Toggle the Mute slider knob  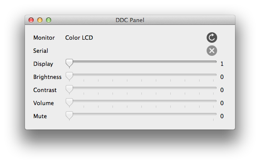coord(69,116)
